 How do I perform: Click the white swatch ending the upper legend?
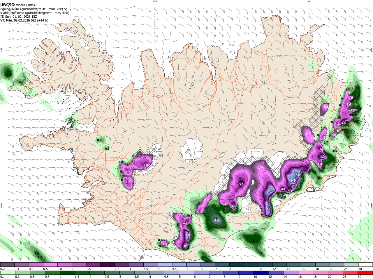pos(365,265)
